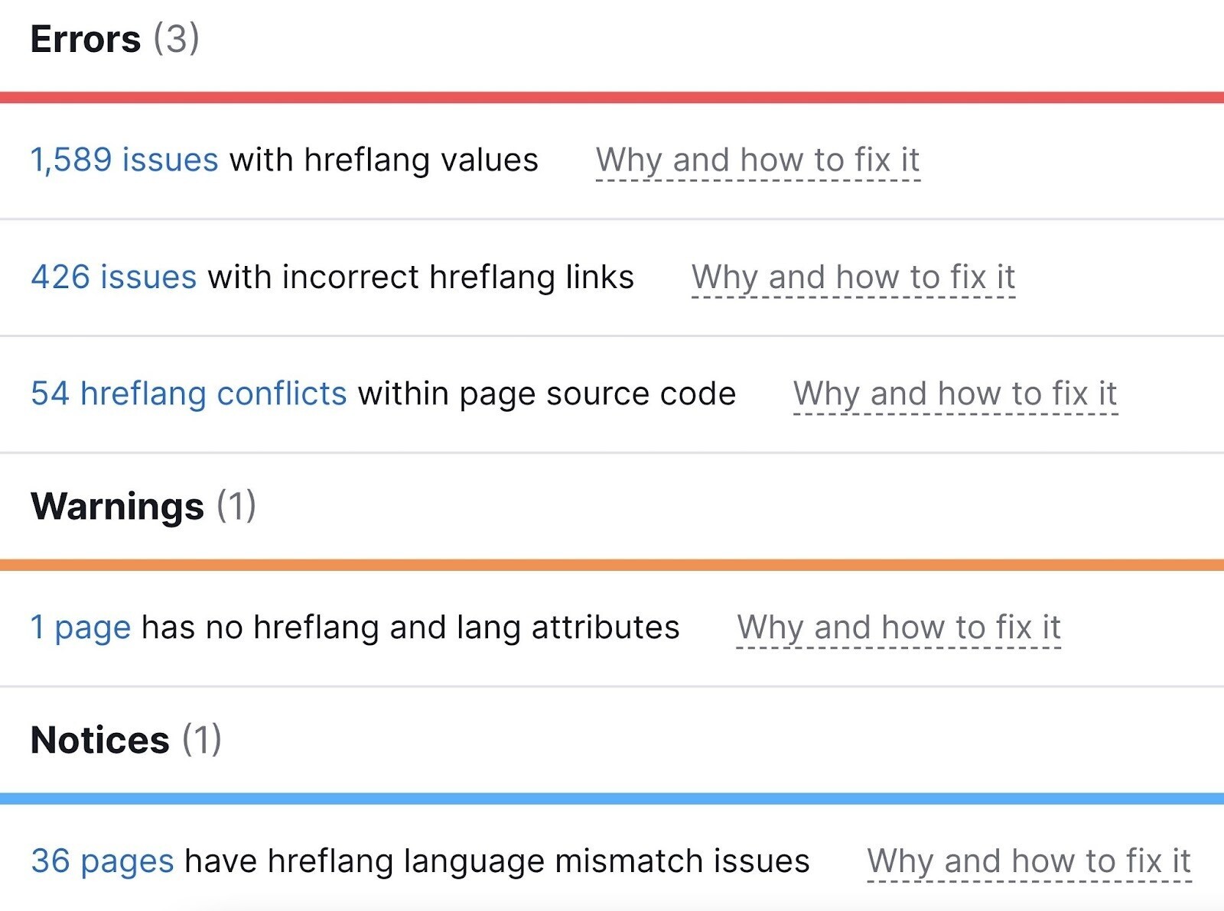Image resolution: width=1224 pixels, height=911 pixels.
Task: Open the "426 issues" incorrect hreflang links link
Action: click(112, 277)
